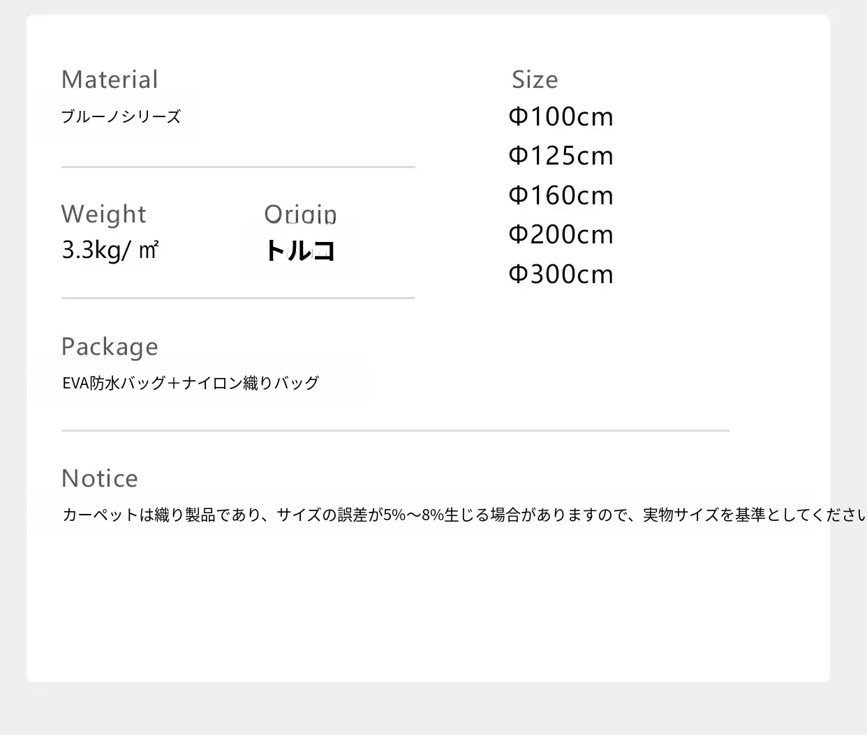Click the Material heading
Viewport: 867px width, 735px height.
click(x=110, y=79)
